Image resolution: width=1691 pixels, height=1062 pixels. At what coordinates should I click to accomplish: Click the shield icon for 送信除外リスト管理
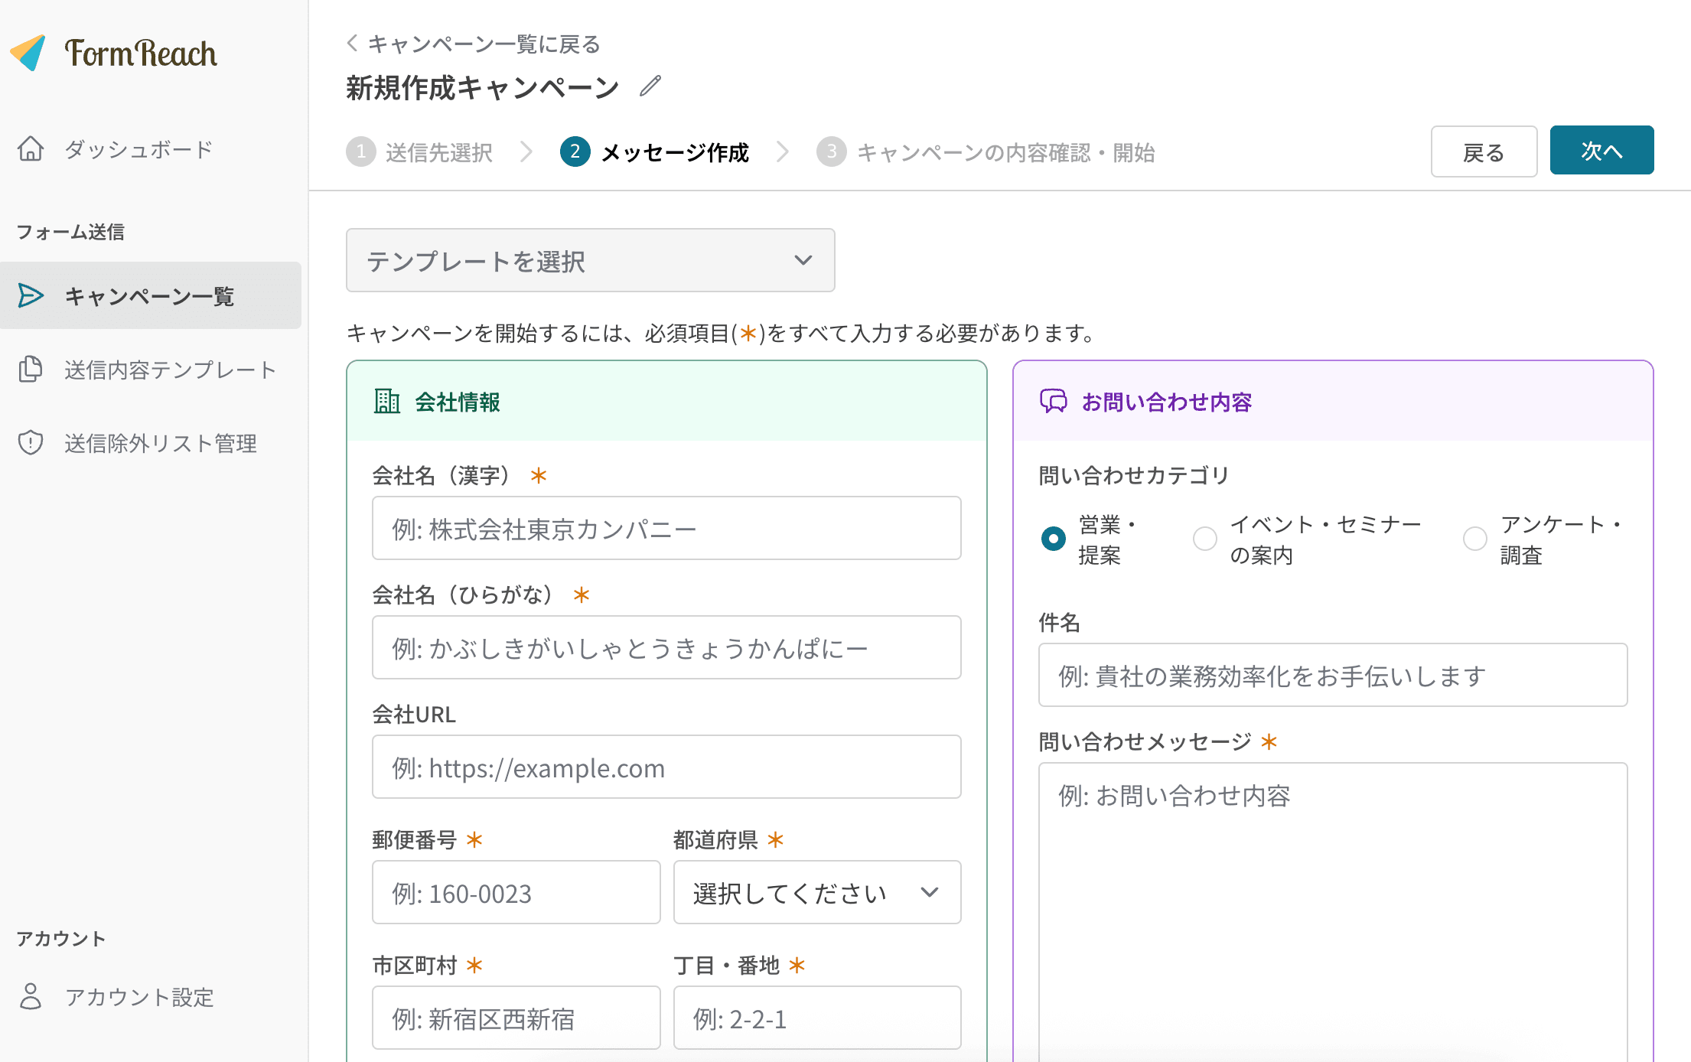[x=31, y=443]
